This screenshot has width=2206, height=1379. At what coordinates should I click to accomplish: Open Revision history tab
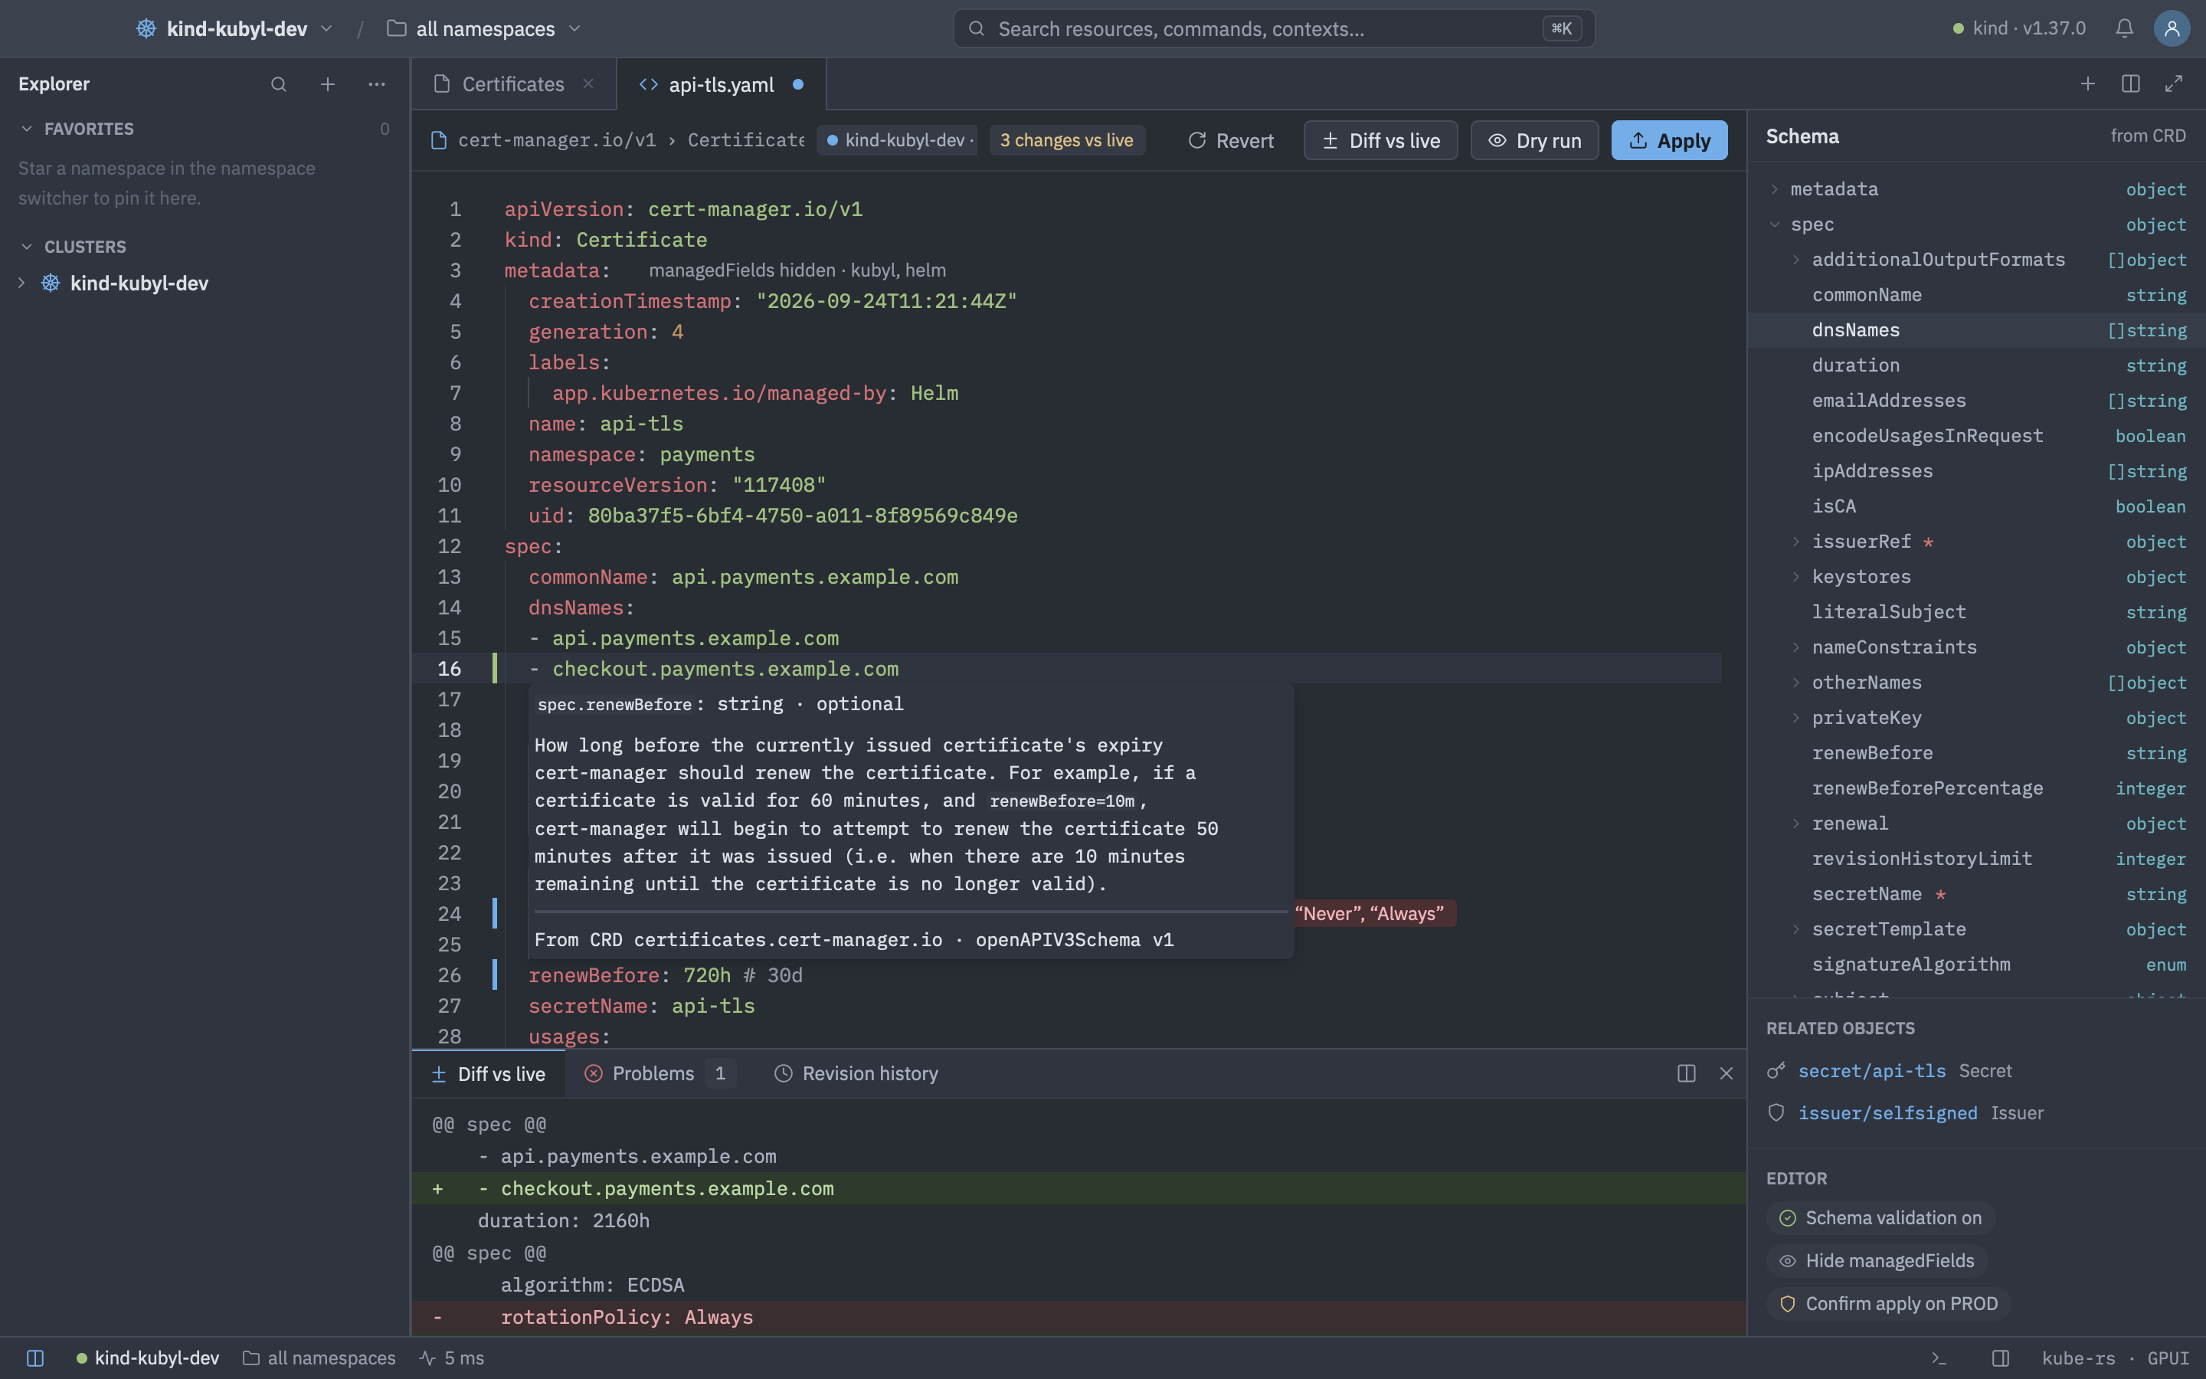(x=856, y=1073)
